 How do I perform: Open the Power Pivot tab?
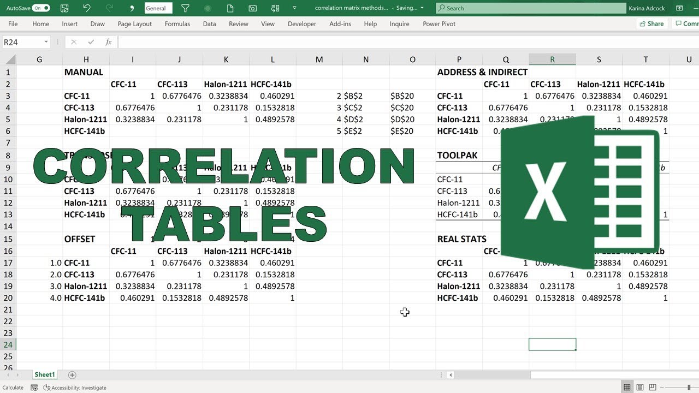[439, 24]
